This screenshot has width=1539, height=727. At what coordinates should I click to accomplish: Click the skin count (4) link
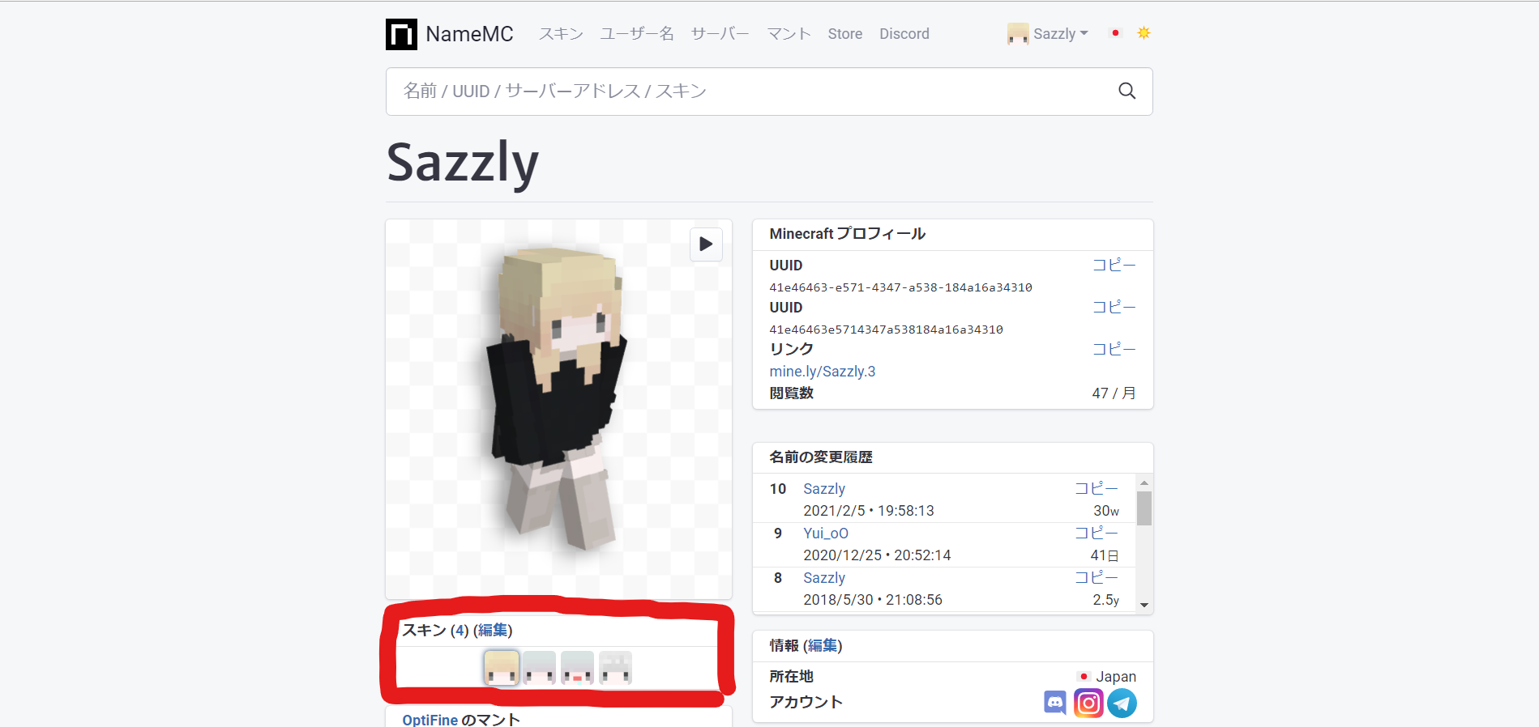click(460, 631)
